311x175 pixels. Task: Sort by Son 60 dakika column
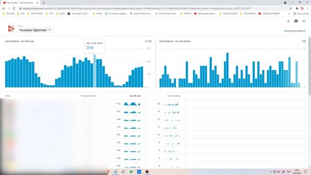[x=173, y=96]
